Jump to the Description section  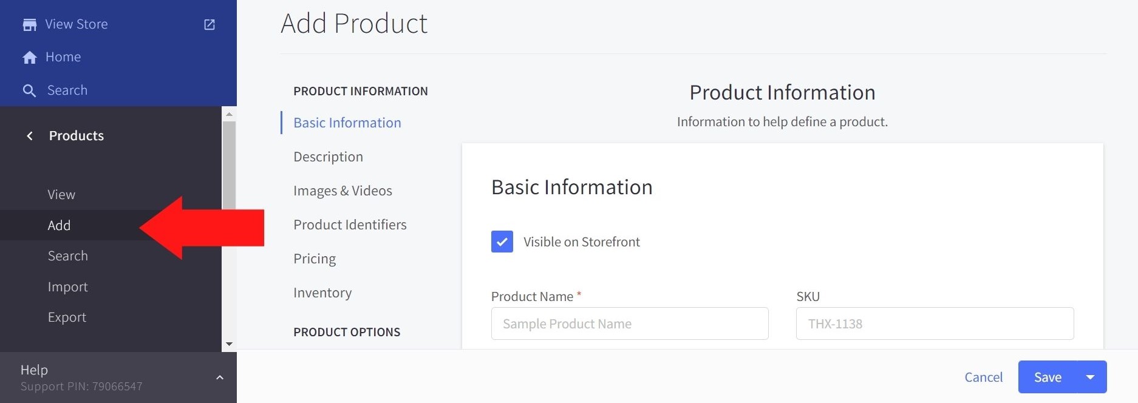tap(328, 157)
